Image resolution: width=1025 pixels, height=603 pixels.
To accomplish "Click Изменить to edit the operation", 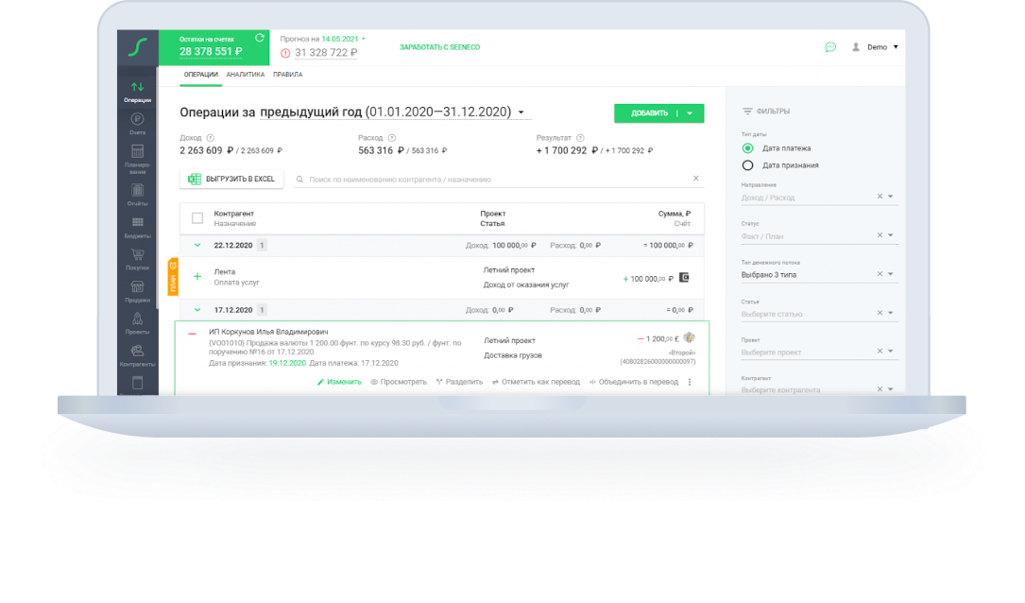I will [x=339, y=382].
